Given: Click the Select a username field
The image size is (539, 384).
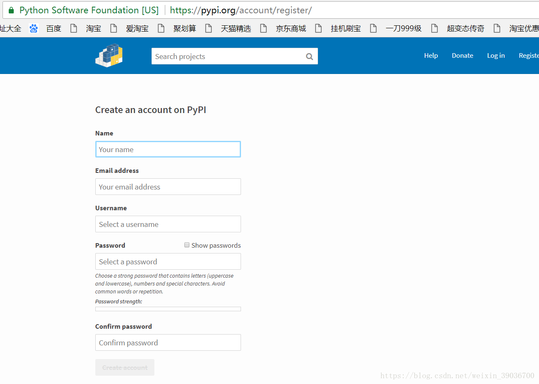Looking at the screenshot, I should (168, 224).
